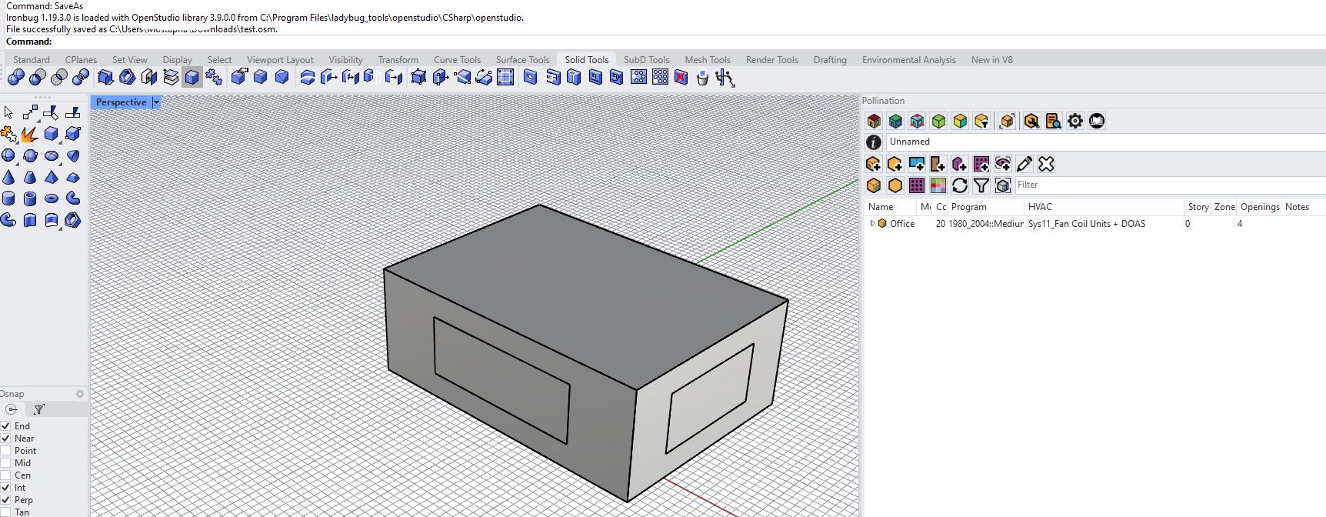Uncheck the End object snap
Viewport: 1326px width, 517px height.
pyautogui.click(x=6, y=426)
